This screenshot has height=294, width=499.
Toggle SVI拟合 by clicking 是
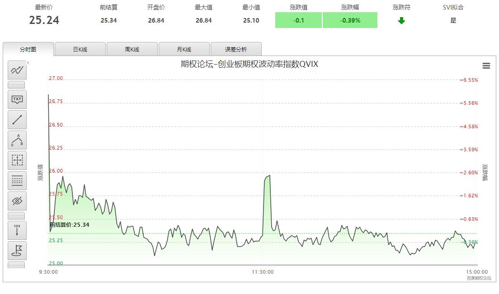point(454,20)
